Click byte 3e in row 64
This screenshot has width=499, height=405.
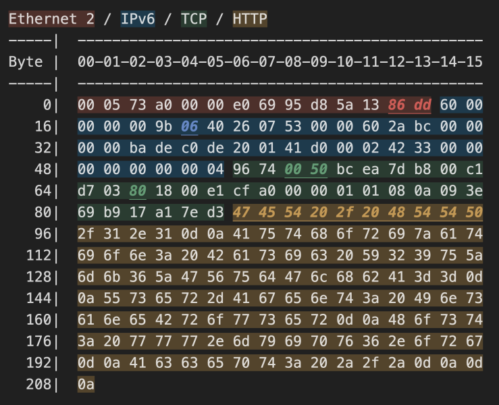pyautogui.click(x=474, y=191)
